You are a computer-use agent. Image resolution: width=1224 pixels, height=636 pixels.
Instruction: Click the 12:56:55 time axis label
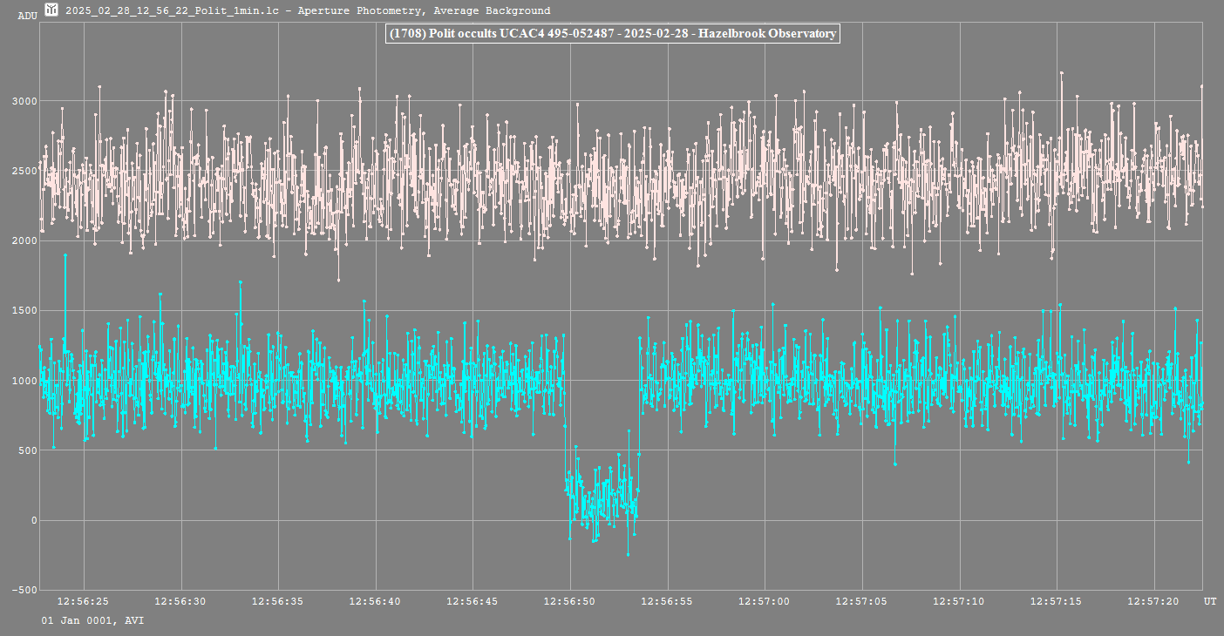[x=668, y=601]
